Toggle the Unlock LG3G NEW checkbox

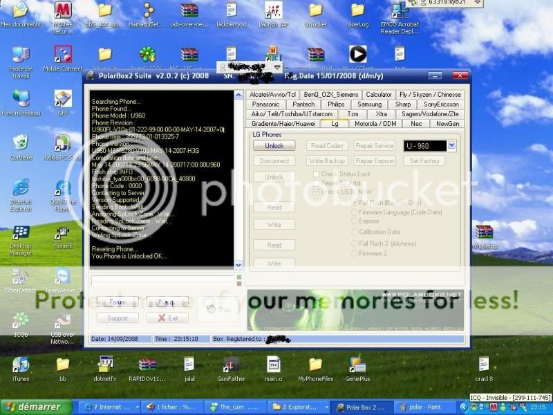(317, 192)
